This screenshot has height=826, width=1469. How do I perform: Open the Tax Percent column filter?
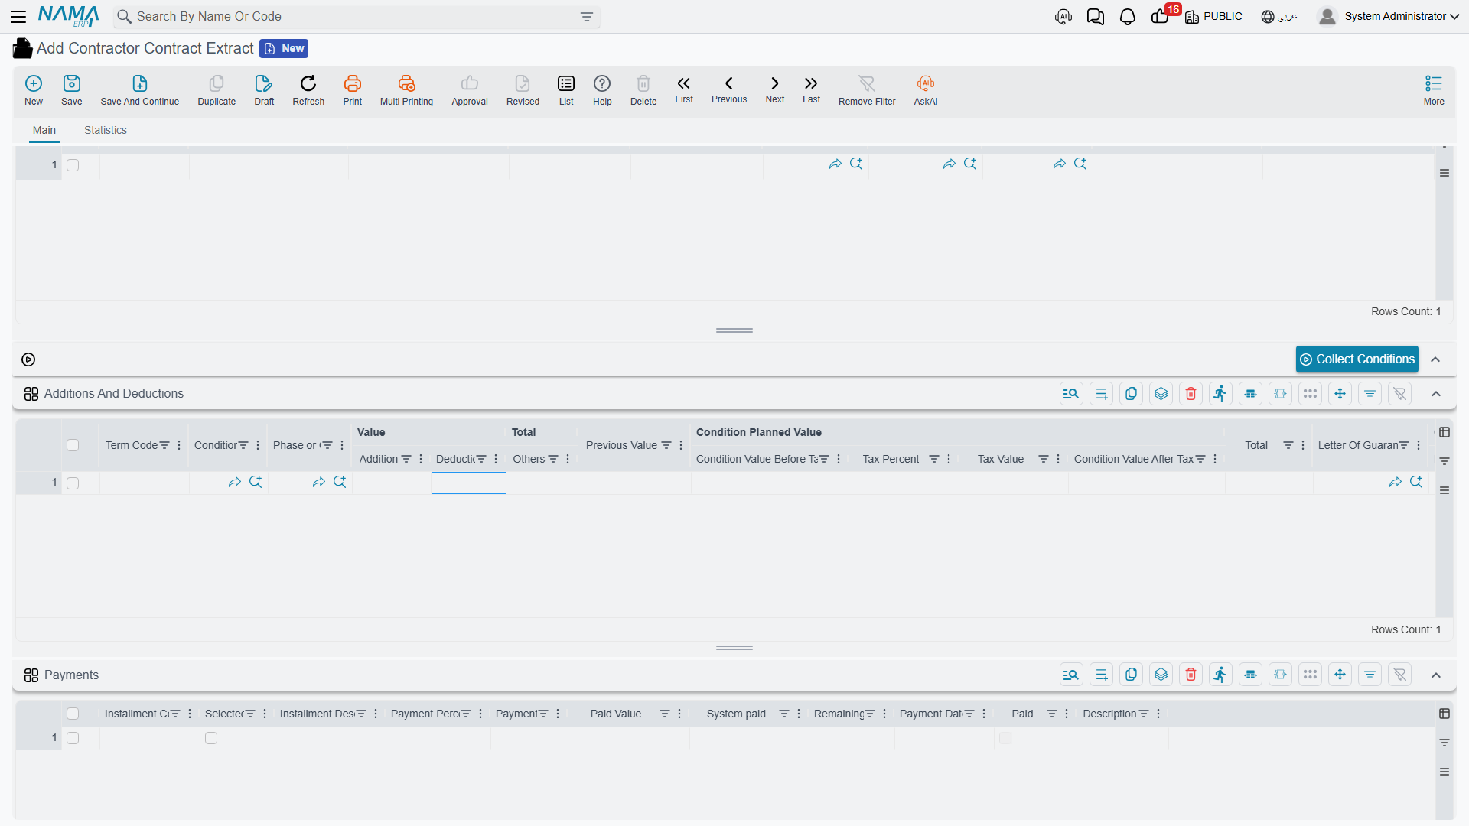tap(934, 459)
